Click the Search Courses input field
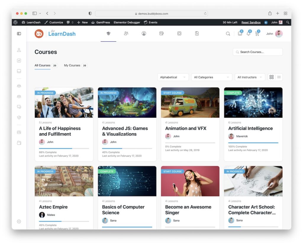 (258, 52)
